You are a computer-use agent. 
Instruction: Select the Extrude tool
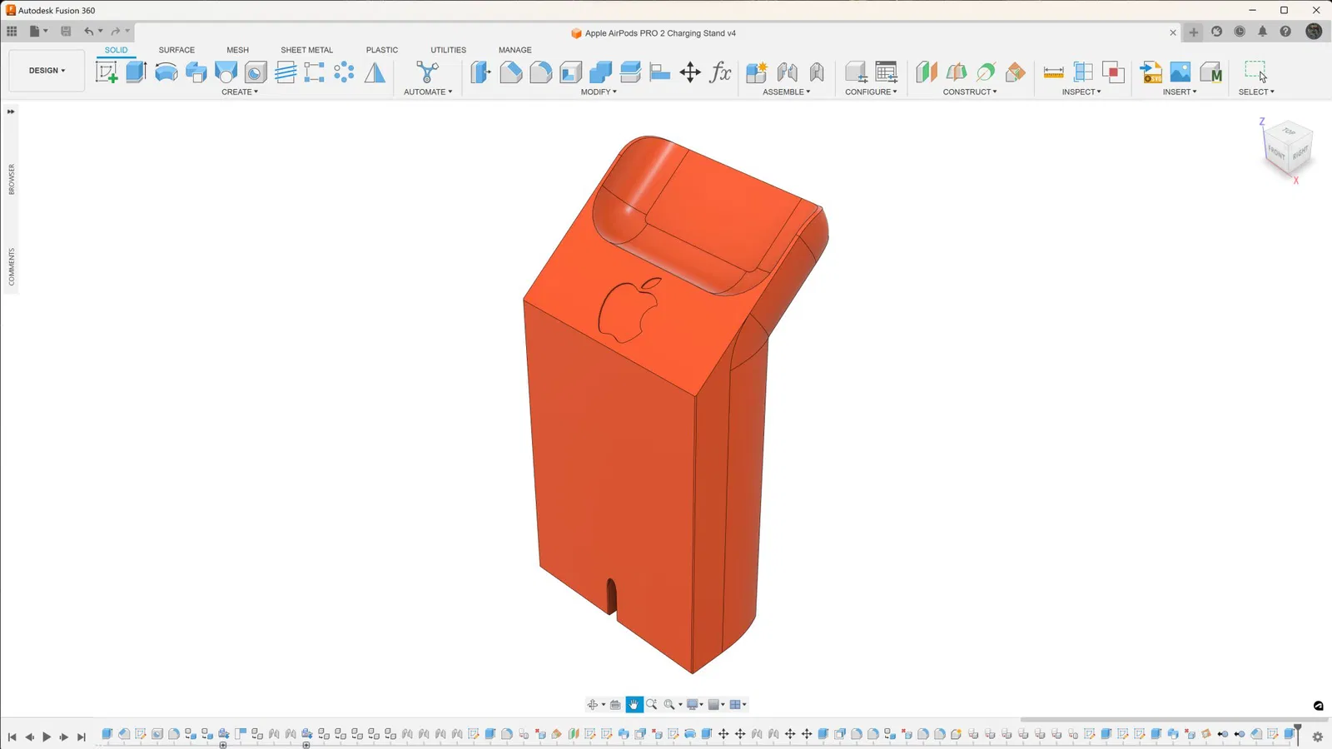(137, 72)
